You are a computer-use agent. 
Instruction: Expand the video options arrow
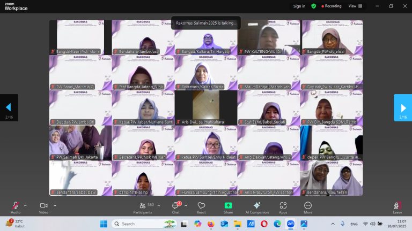tap(55, 205)
